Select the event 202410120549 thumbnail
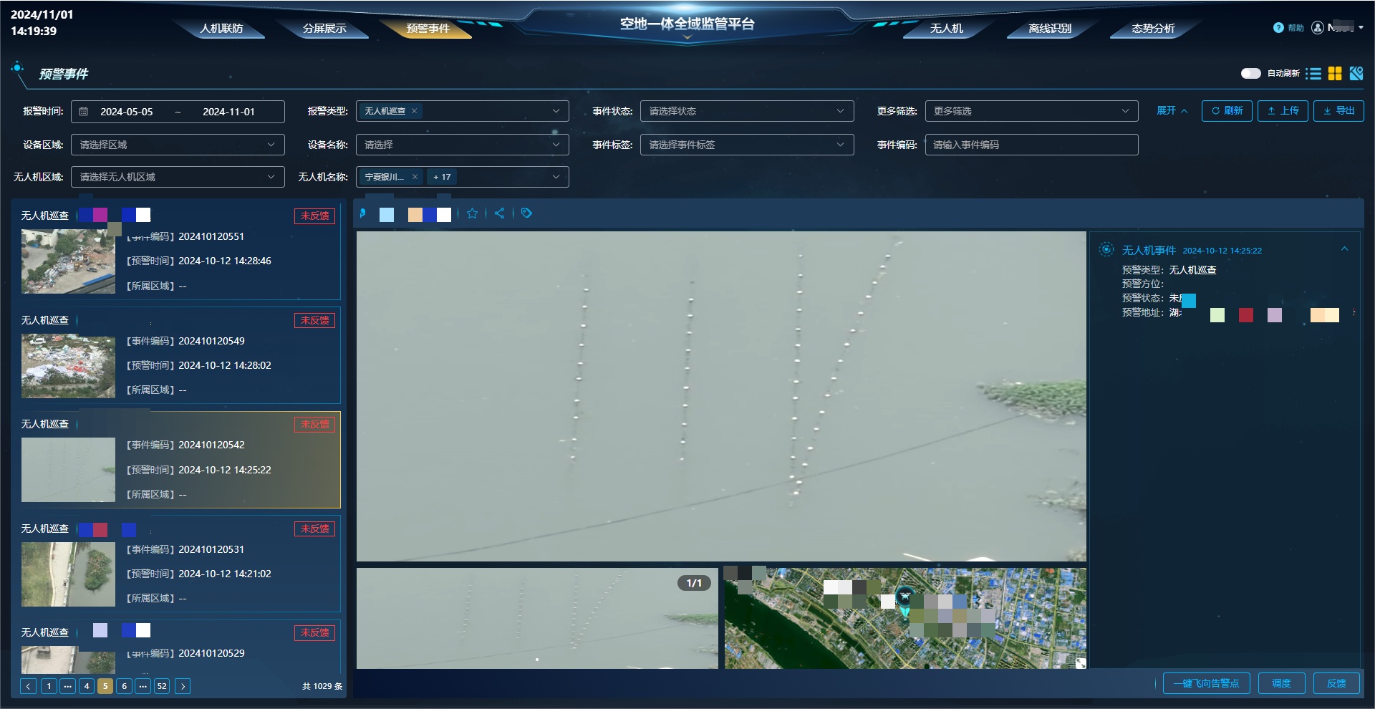Viewport: 1375px width, 709px height. click(x=68, y=367)
